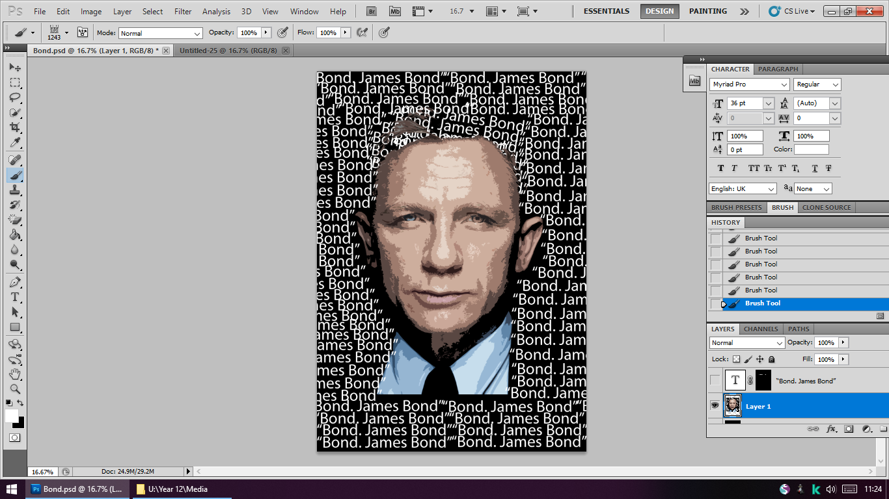This screenshot has height=499, width=889.
Task: Select the Clone Stamp tool
Action: tap(15, 190)
